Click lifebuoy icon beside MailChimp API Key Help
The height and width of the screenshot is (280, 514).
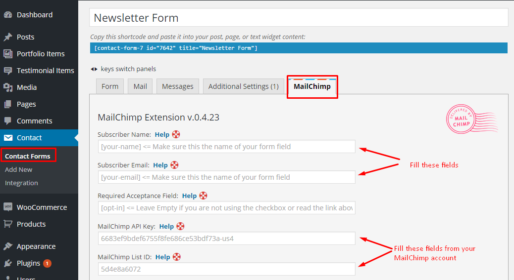(180, 226)
